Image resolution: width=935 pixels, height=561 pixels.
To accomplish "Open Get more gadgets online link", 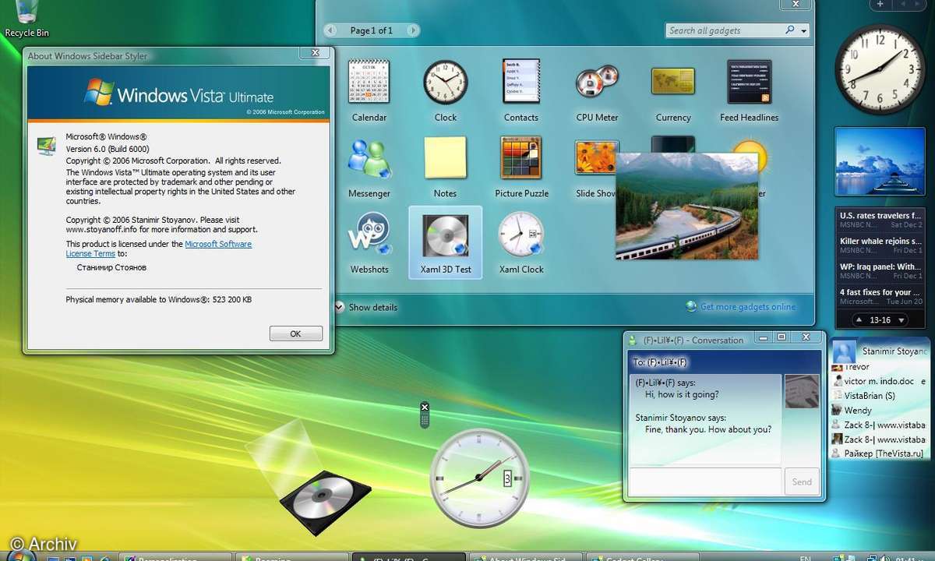I will pyautogui.click(x=748, y=307).
